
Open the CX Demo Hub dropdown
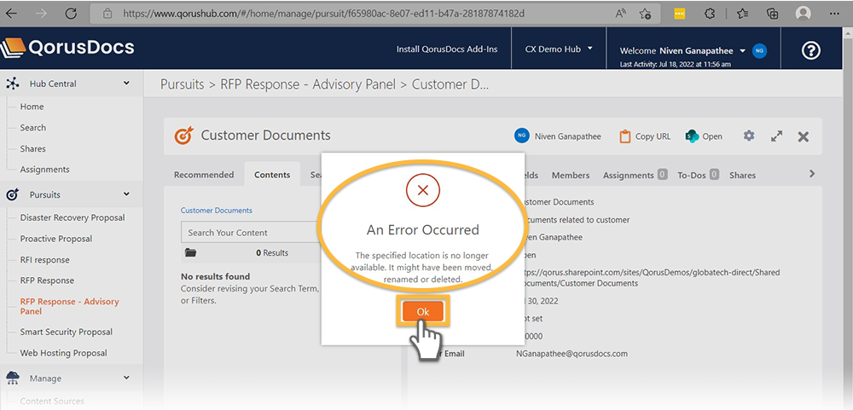click(558, 49)
